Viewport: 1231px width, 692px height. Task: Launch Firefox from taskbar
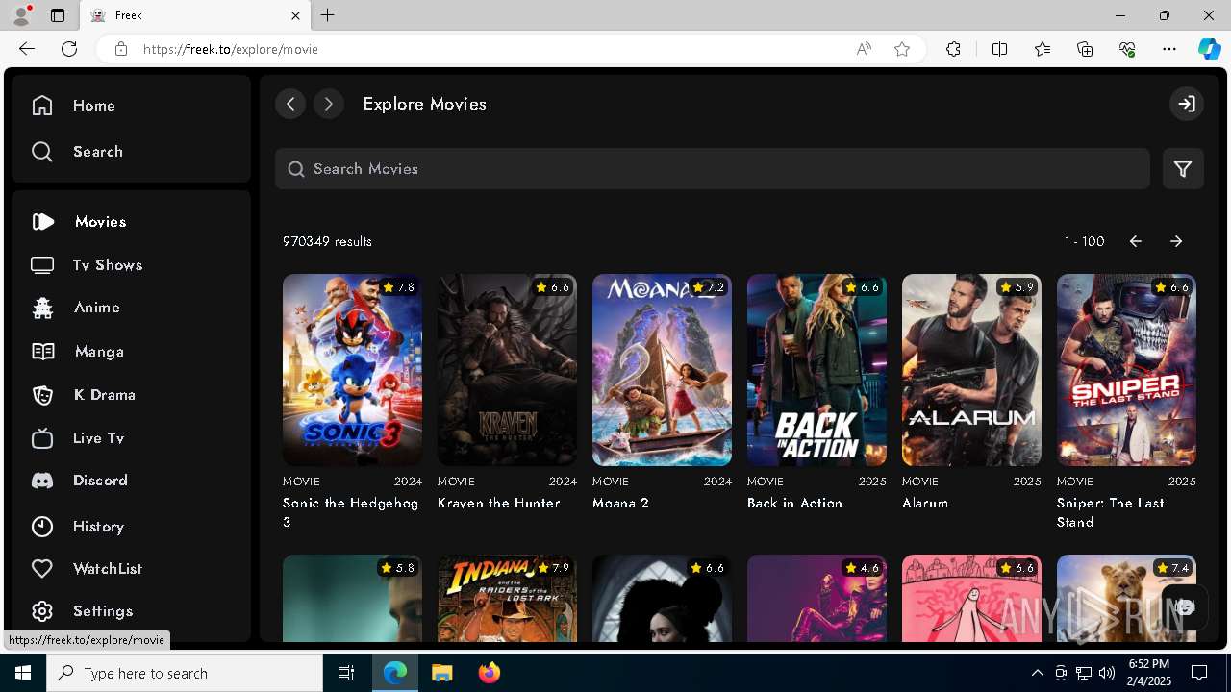pos(490,673)
